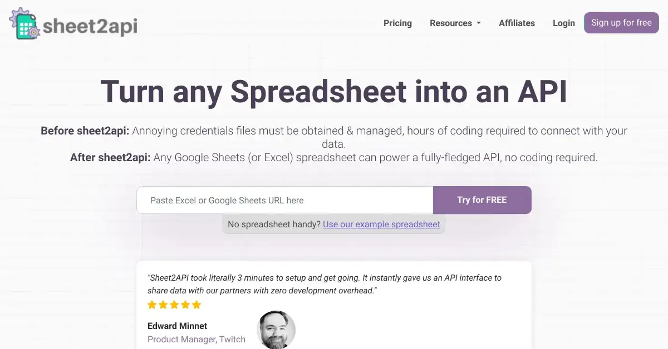Click the first gold star in the rating
The image size is (668, 349).
tap(152, 305)
